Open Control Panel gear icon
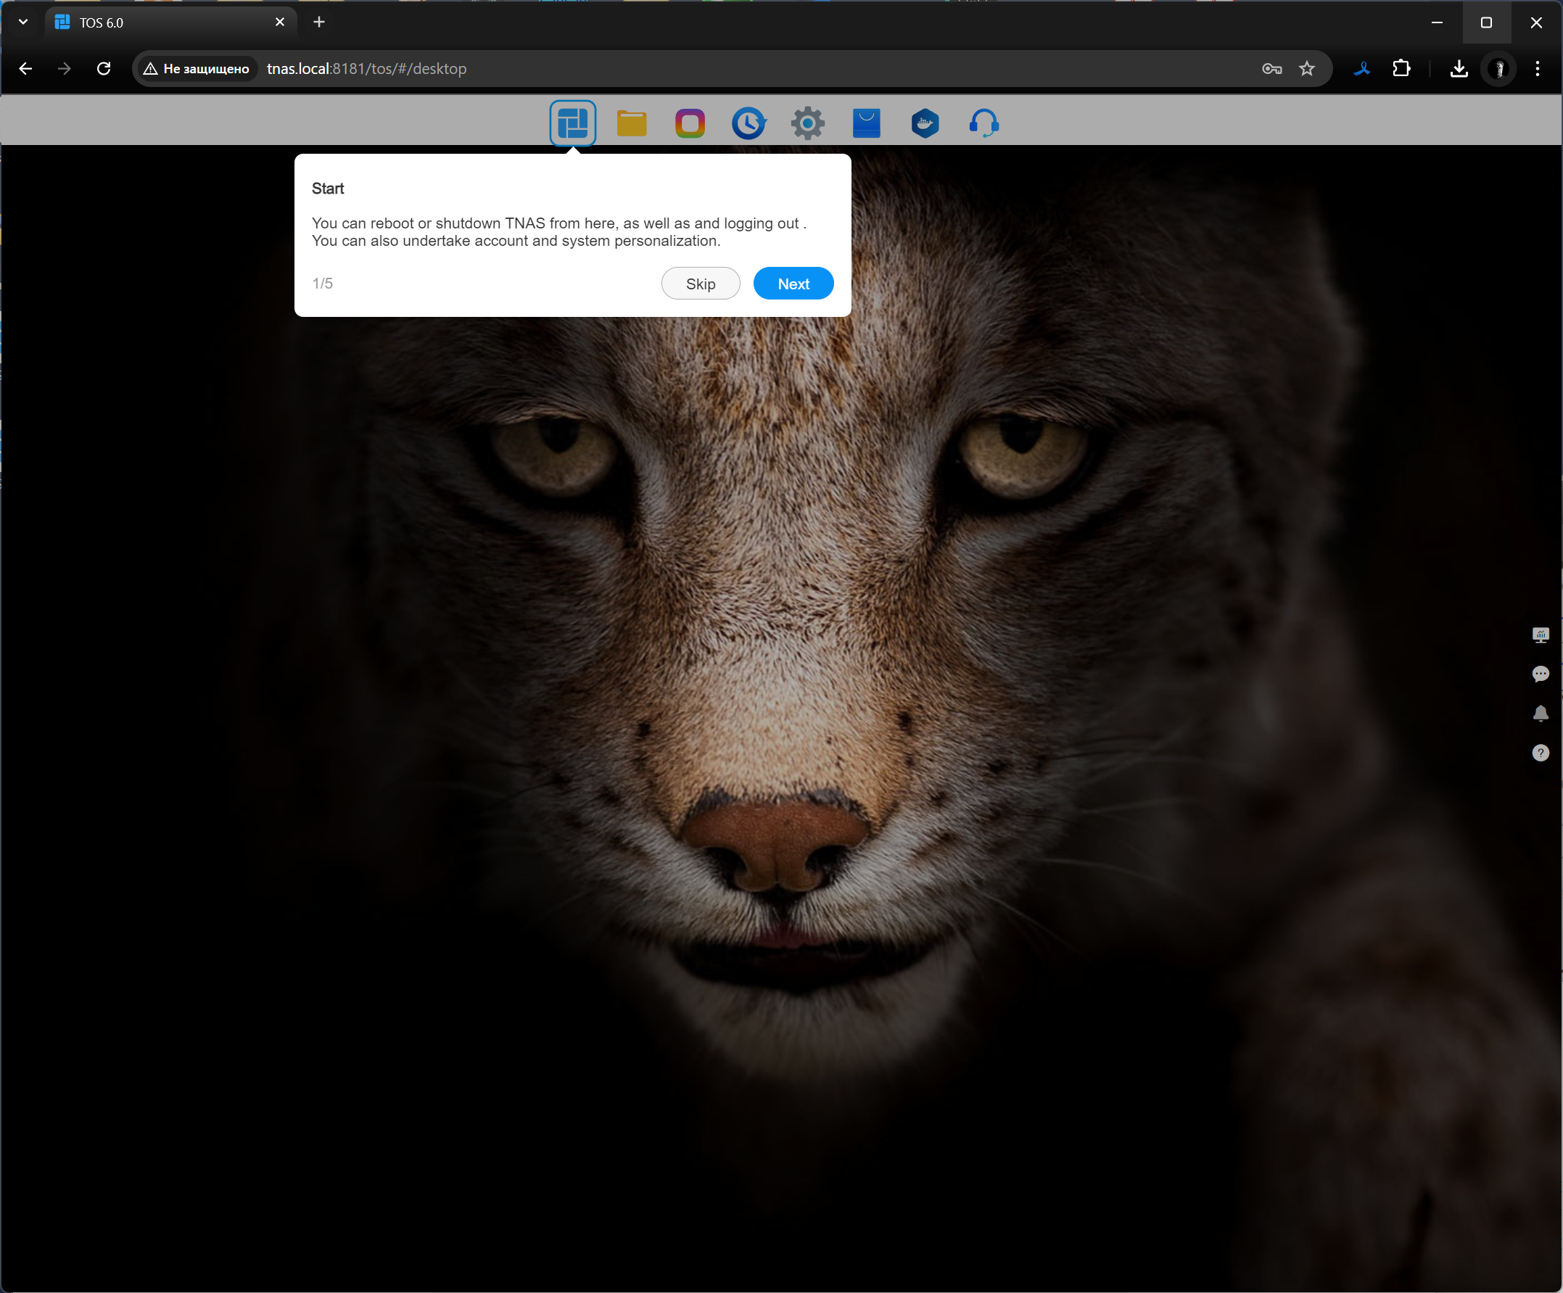The image size is (1563, 1293). tap(807, 123)
